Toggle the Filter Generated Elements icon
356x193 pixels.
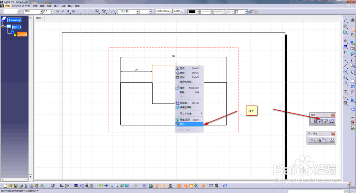[196, 186]
